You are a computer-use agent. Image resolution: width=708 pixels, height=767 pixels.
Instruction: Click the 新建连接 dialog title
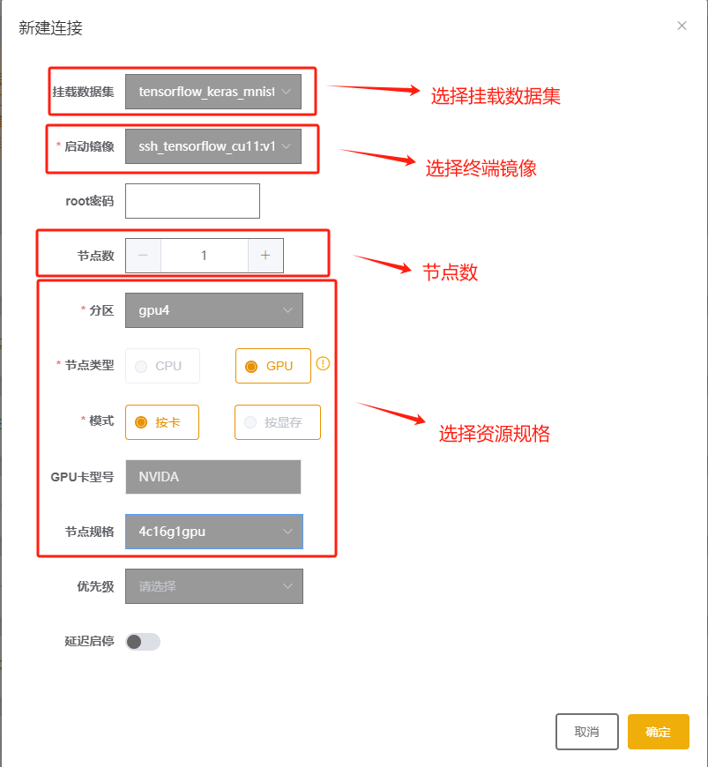coord(51,28)
